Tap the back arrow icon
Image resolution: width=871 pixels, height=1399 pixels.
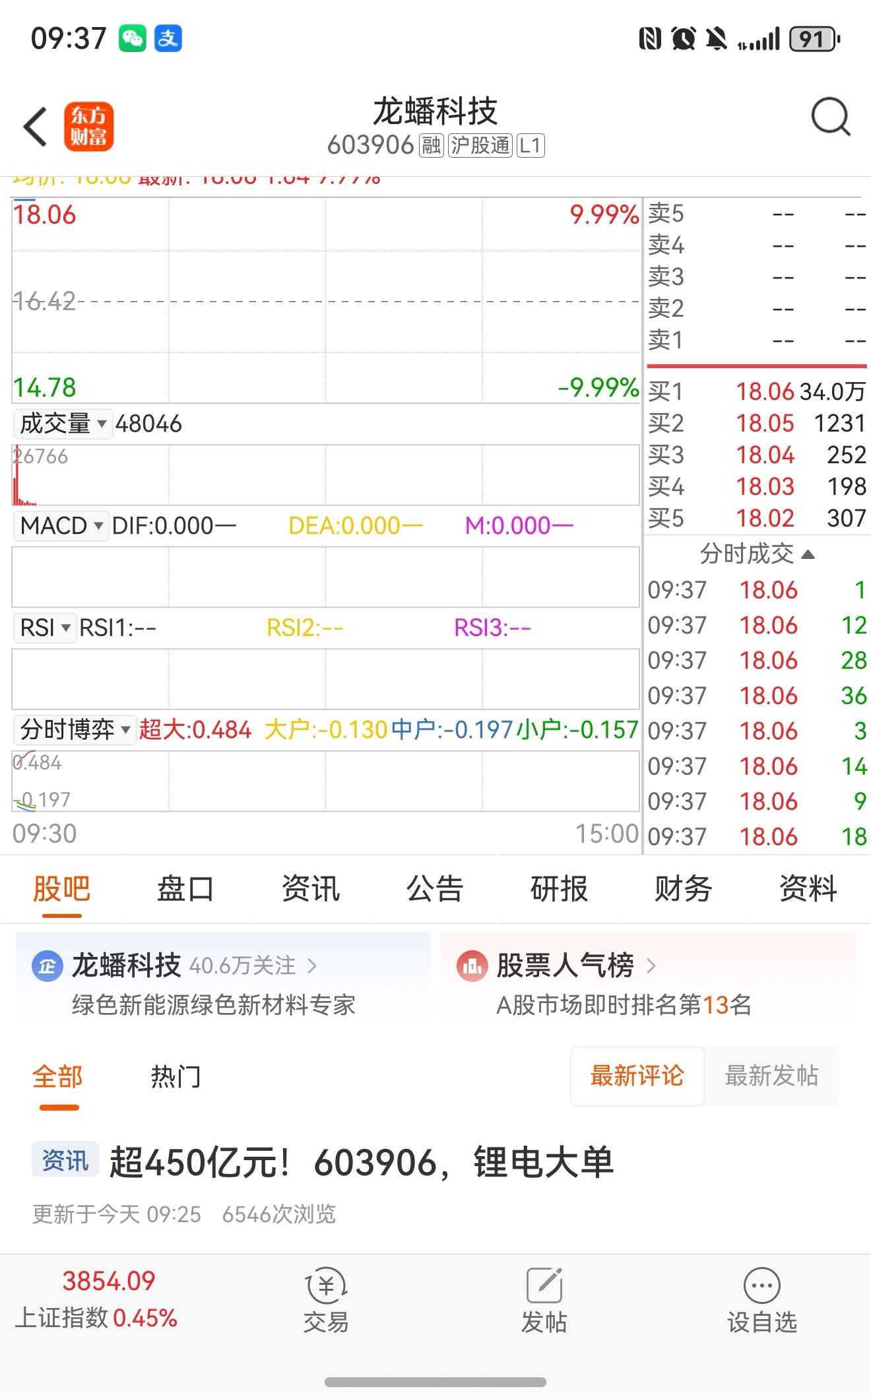(x=36, y=127)
